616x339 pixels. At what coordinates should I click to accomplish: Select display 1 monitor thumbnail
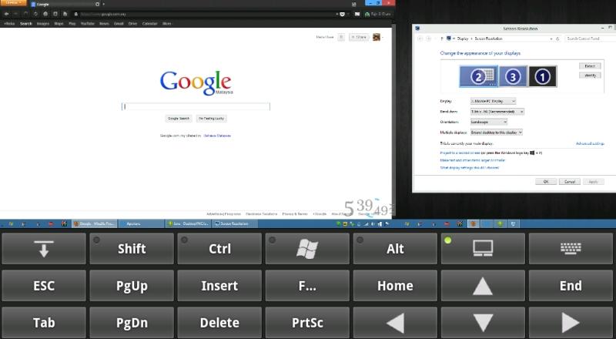(x=543, y=76)
